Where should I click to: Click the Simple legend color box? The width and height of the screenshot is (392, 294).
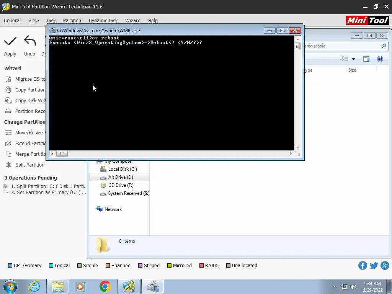(80, 266)
